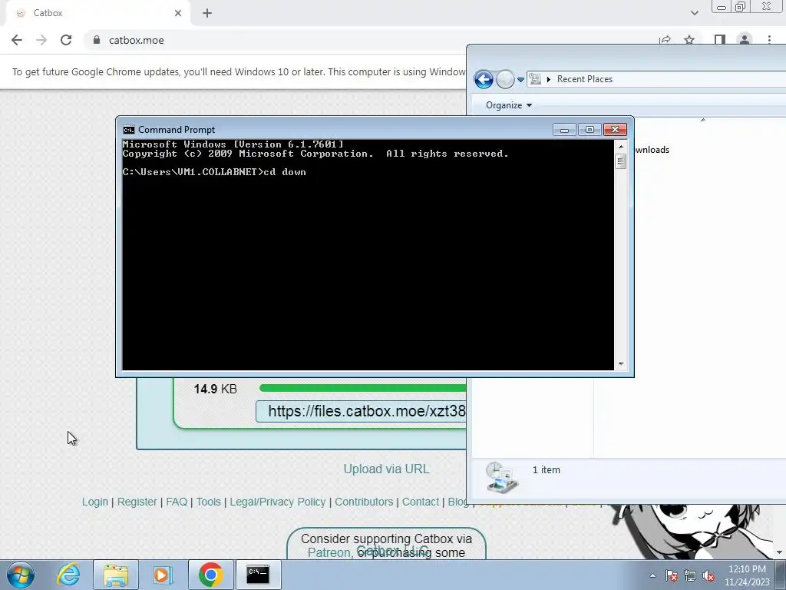Open the Tools link
The image size is (786, 590).
[x=208, y=502]
